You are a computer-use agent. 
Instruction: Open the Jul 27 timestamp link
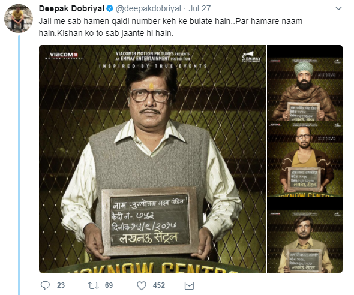pos(200,9)
